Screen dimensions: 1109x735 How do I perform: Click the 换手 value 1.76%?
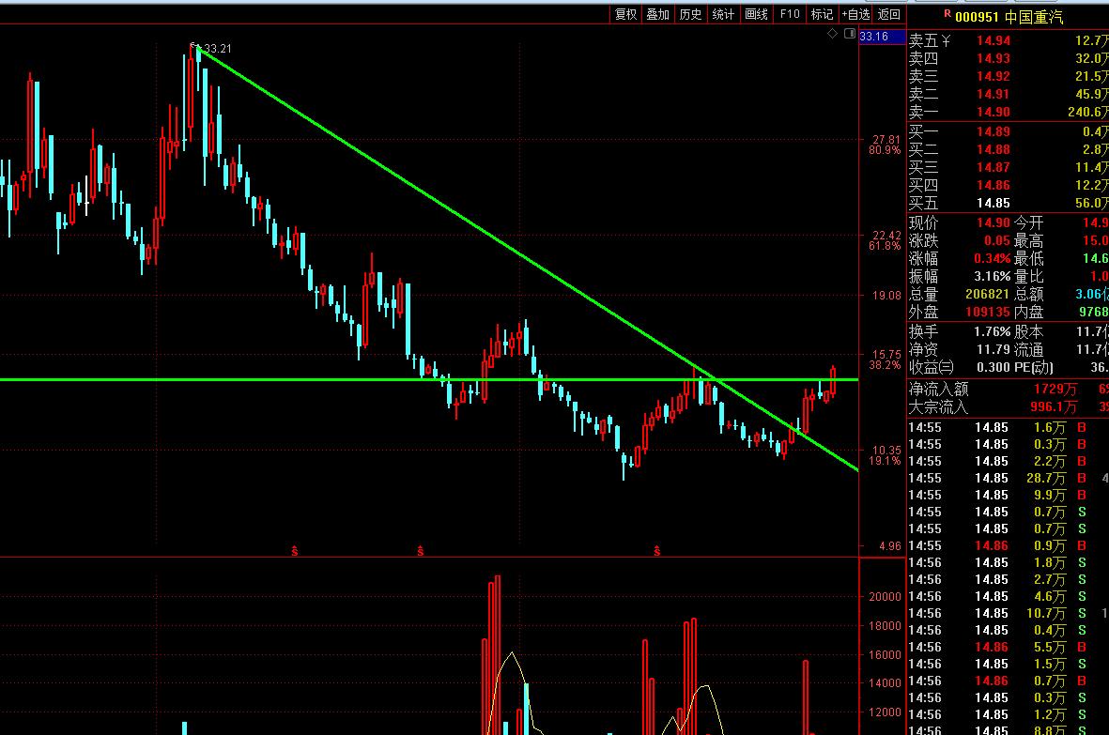992,331
